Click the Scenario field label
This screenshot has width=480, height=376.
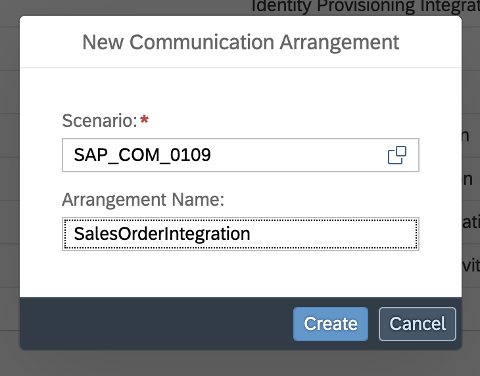coord(99,120)
